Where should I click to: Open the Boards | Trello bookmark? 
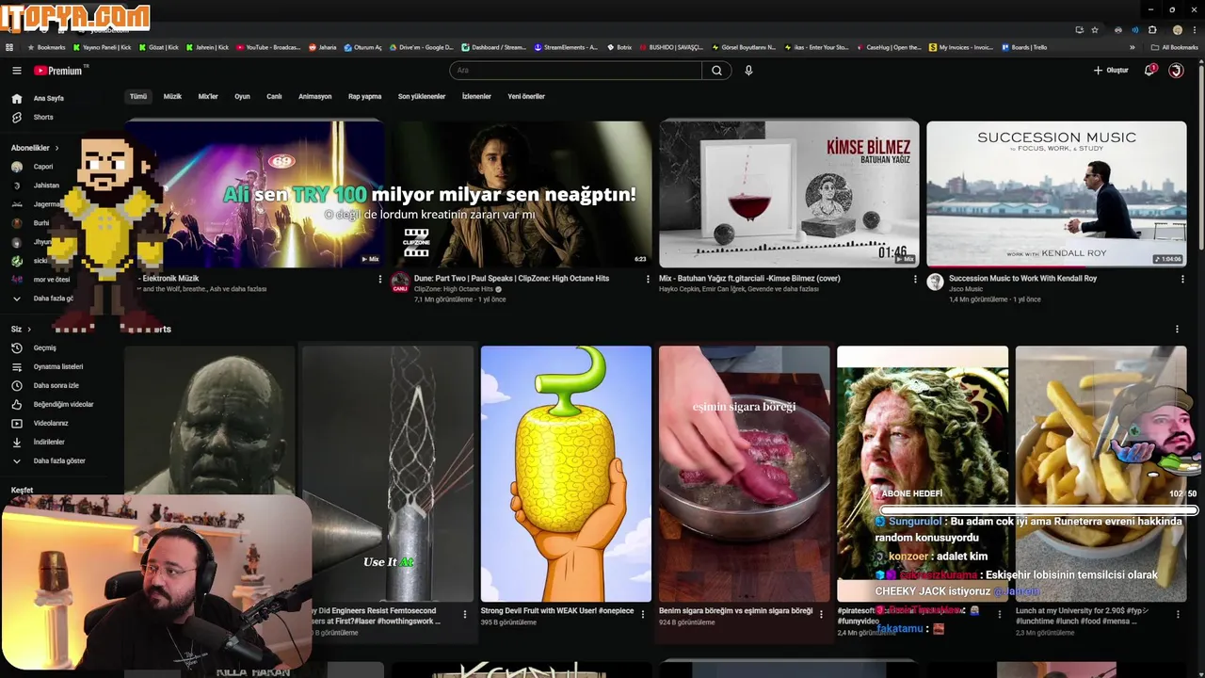1023,47
